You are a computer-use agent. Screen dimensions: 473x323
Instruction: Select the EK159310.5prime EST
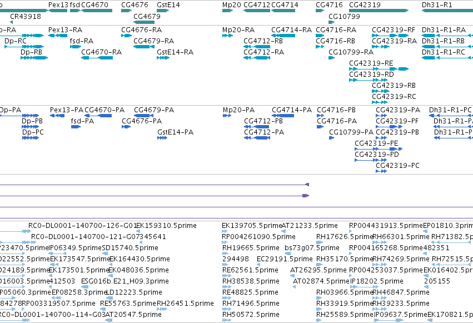point(138,231)
